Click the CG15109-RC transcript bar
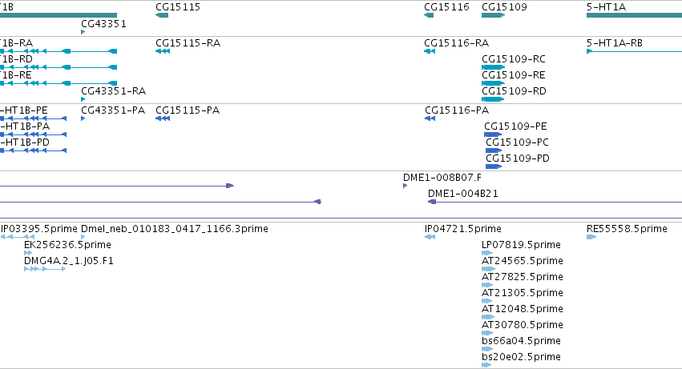Viewport: 682px width, 369px height. click(493, 67)
